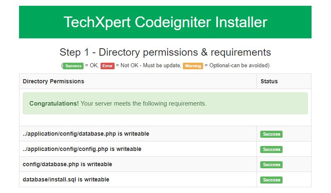Click the 'Not OK - Must be update' legend text
Image resolution: width=331 pixels, height=193 pixels.
[150, 66]
